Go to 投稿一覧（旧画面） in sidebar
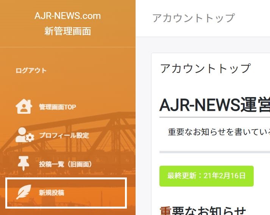The width and height of the screenshot is (270, 215). click(66, 164)
